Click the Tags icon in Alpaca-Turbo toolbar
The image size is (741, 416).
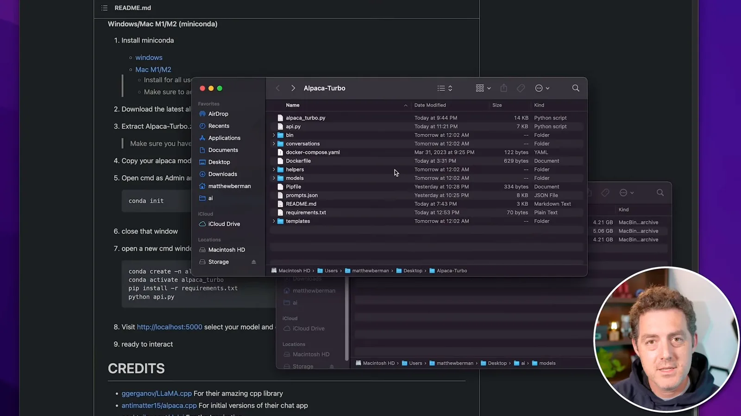click(x=521, y=88)
